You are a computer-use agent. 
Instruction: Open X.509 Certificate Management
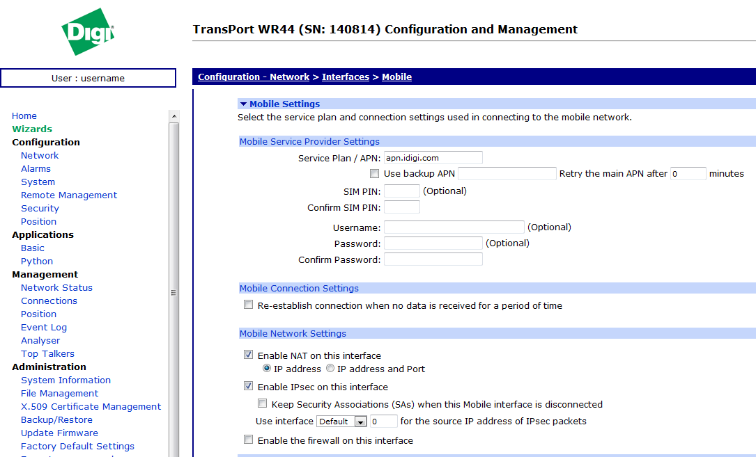pyautogui.click(x=91, y=407)
